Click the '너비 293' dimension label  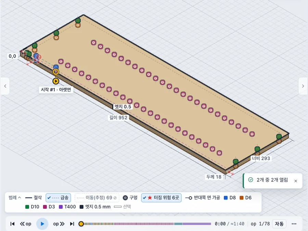click(x=261, y=158)
